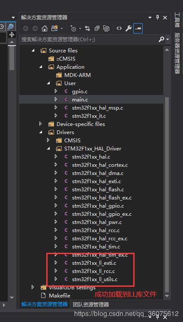183x322 pixels.
Task: Expand the Device-specific files folder
Action: point(40,124)
